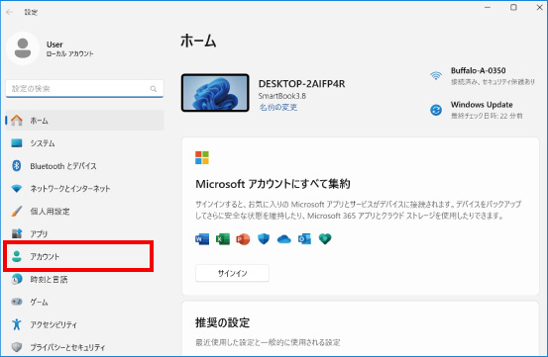Click the DESKTOP-2AIFP4R device name

[301, 84]
